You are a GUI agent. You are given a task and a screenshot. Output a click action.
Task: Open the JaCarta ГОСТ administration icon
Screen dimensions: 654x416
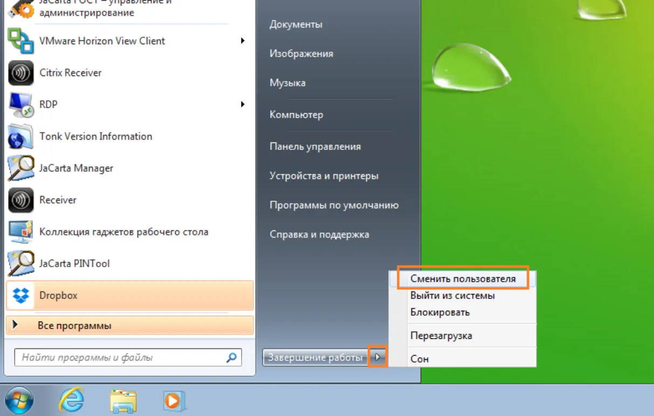click(x=21, y=9)
